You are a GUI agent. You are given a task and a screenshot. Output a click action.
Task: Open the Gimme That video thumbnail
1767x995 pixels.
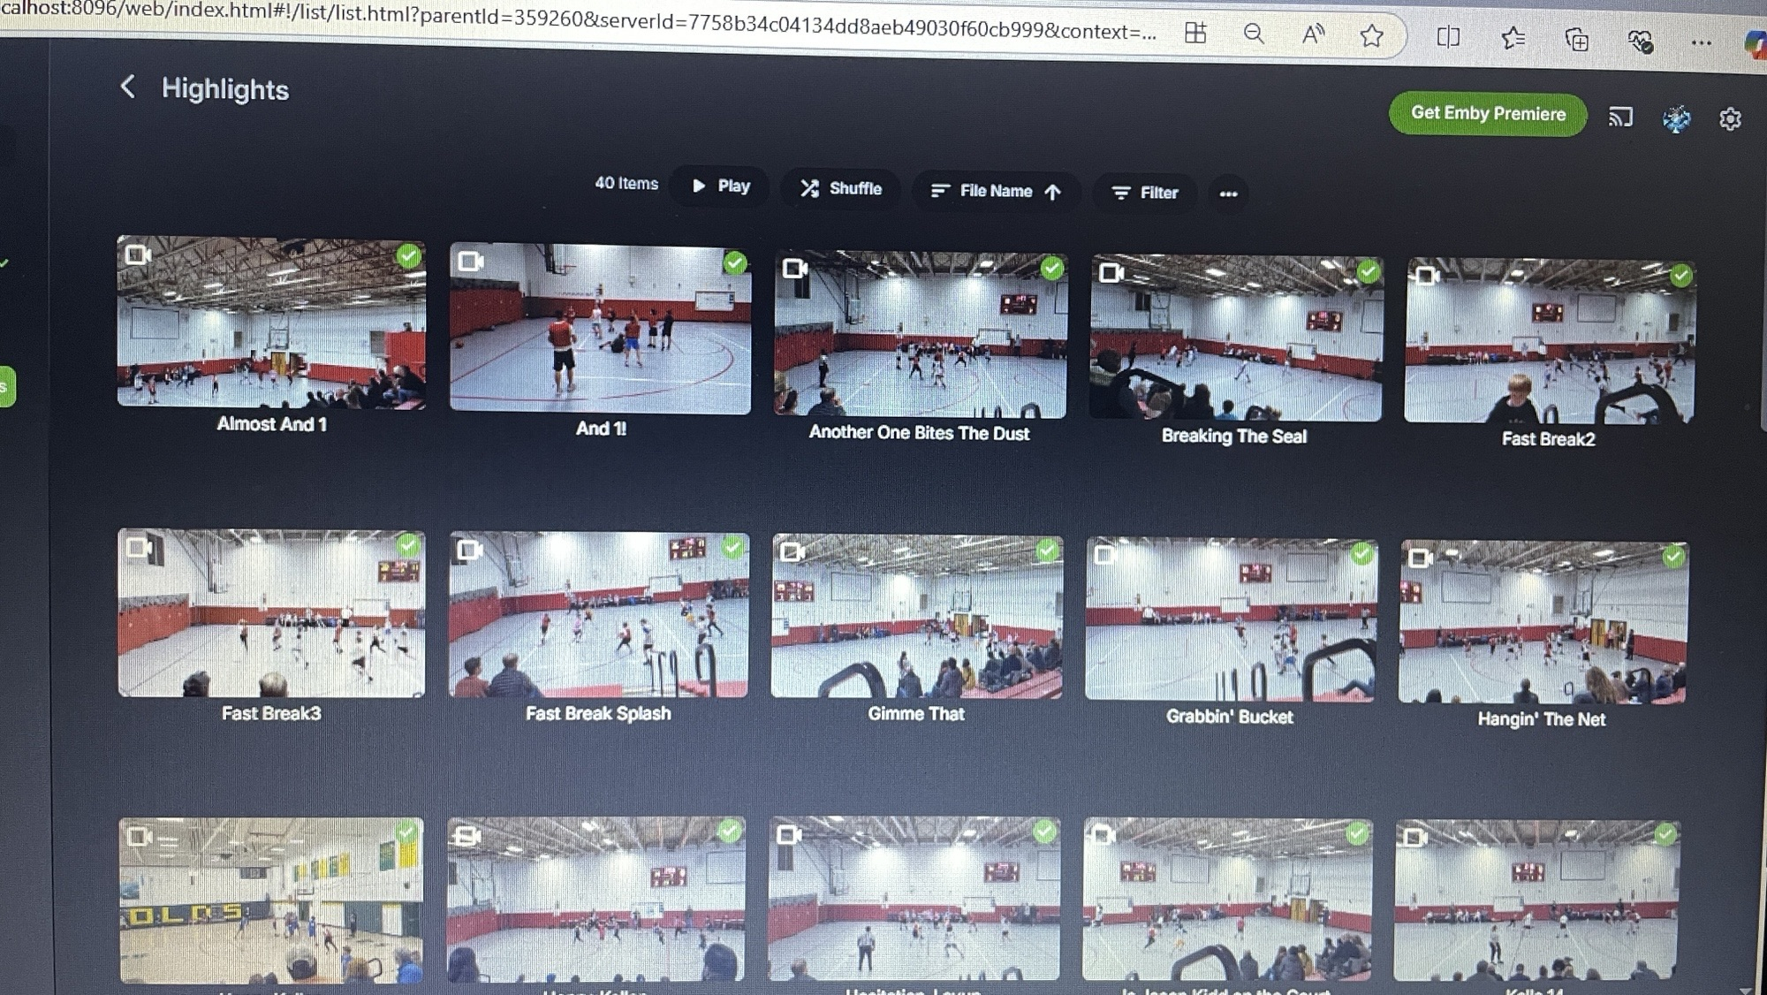click(x=916, y=617)
